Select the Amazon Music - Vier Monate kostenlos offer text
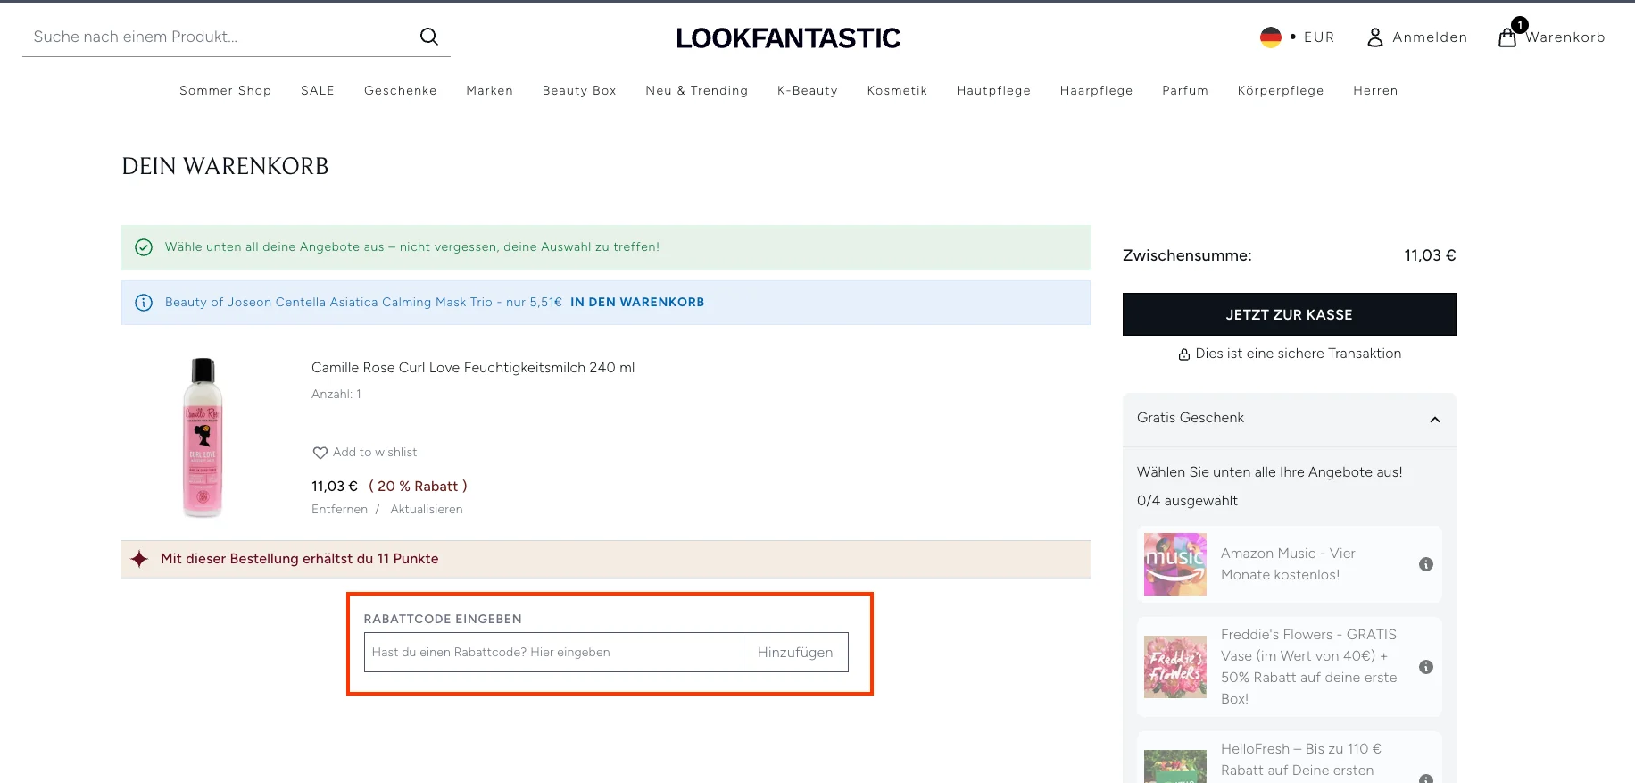This screenshot has height=783, width=1635. coord(1288,564)
